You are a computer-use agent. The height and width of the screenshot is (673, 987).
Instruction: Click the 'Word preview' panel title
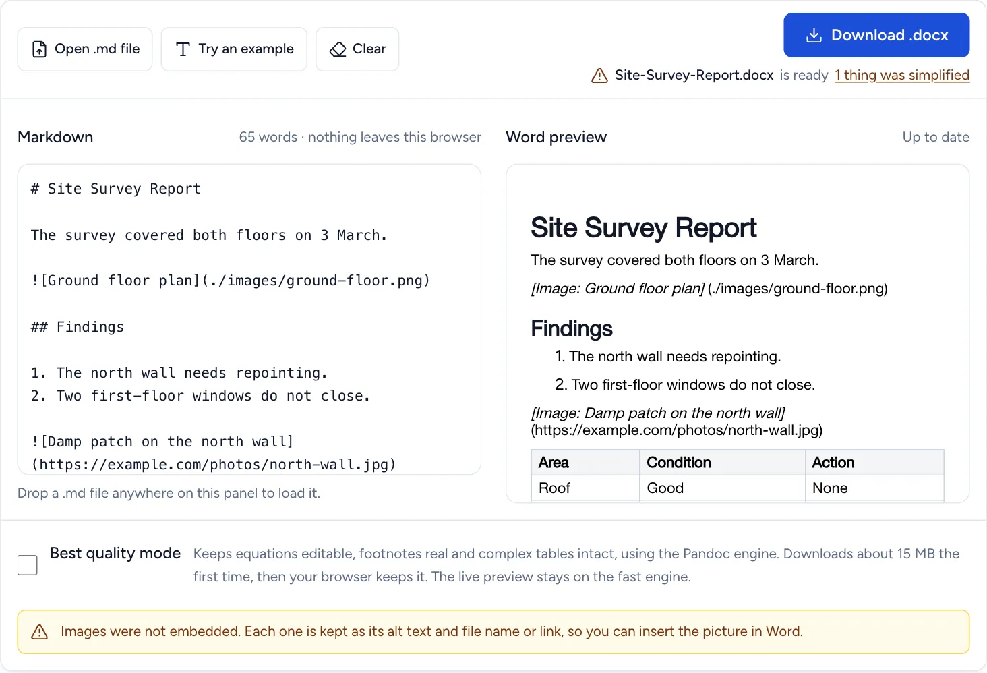556,137
